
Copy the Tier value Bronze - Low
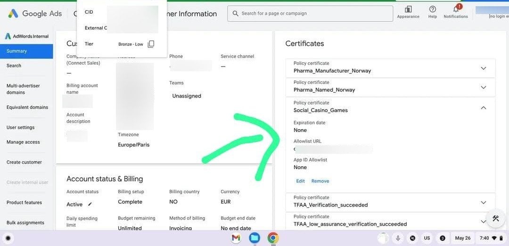151,44
